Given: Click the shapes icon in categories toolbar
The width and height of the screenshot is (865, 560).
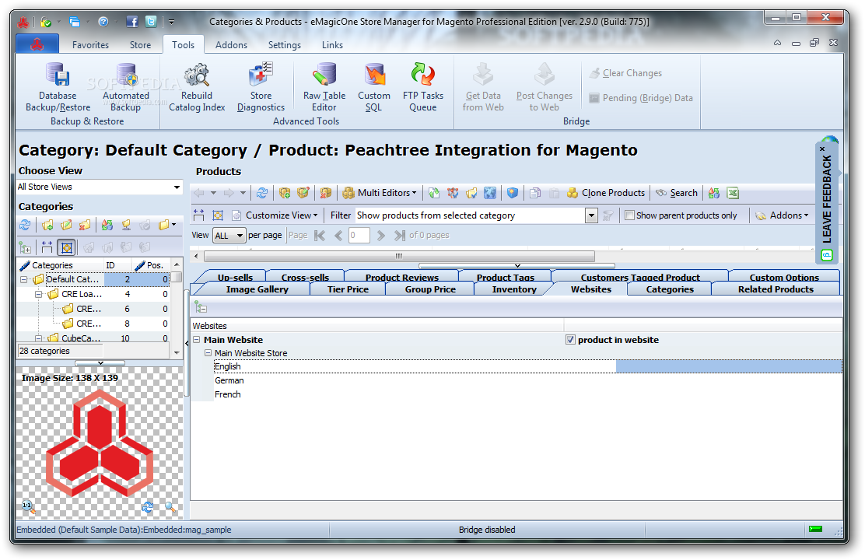Looking at the screenshot, I should (x=107, y=225).
